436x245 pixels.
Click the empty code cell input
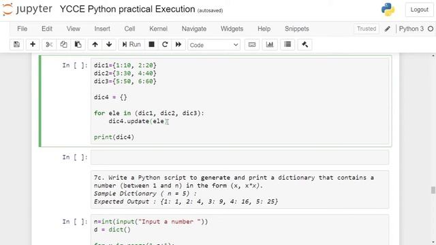pyautogui.click(x=240, y=157)
